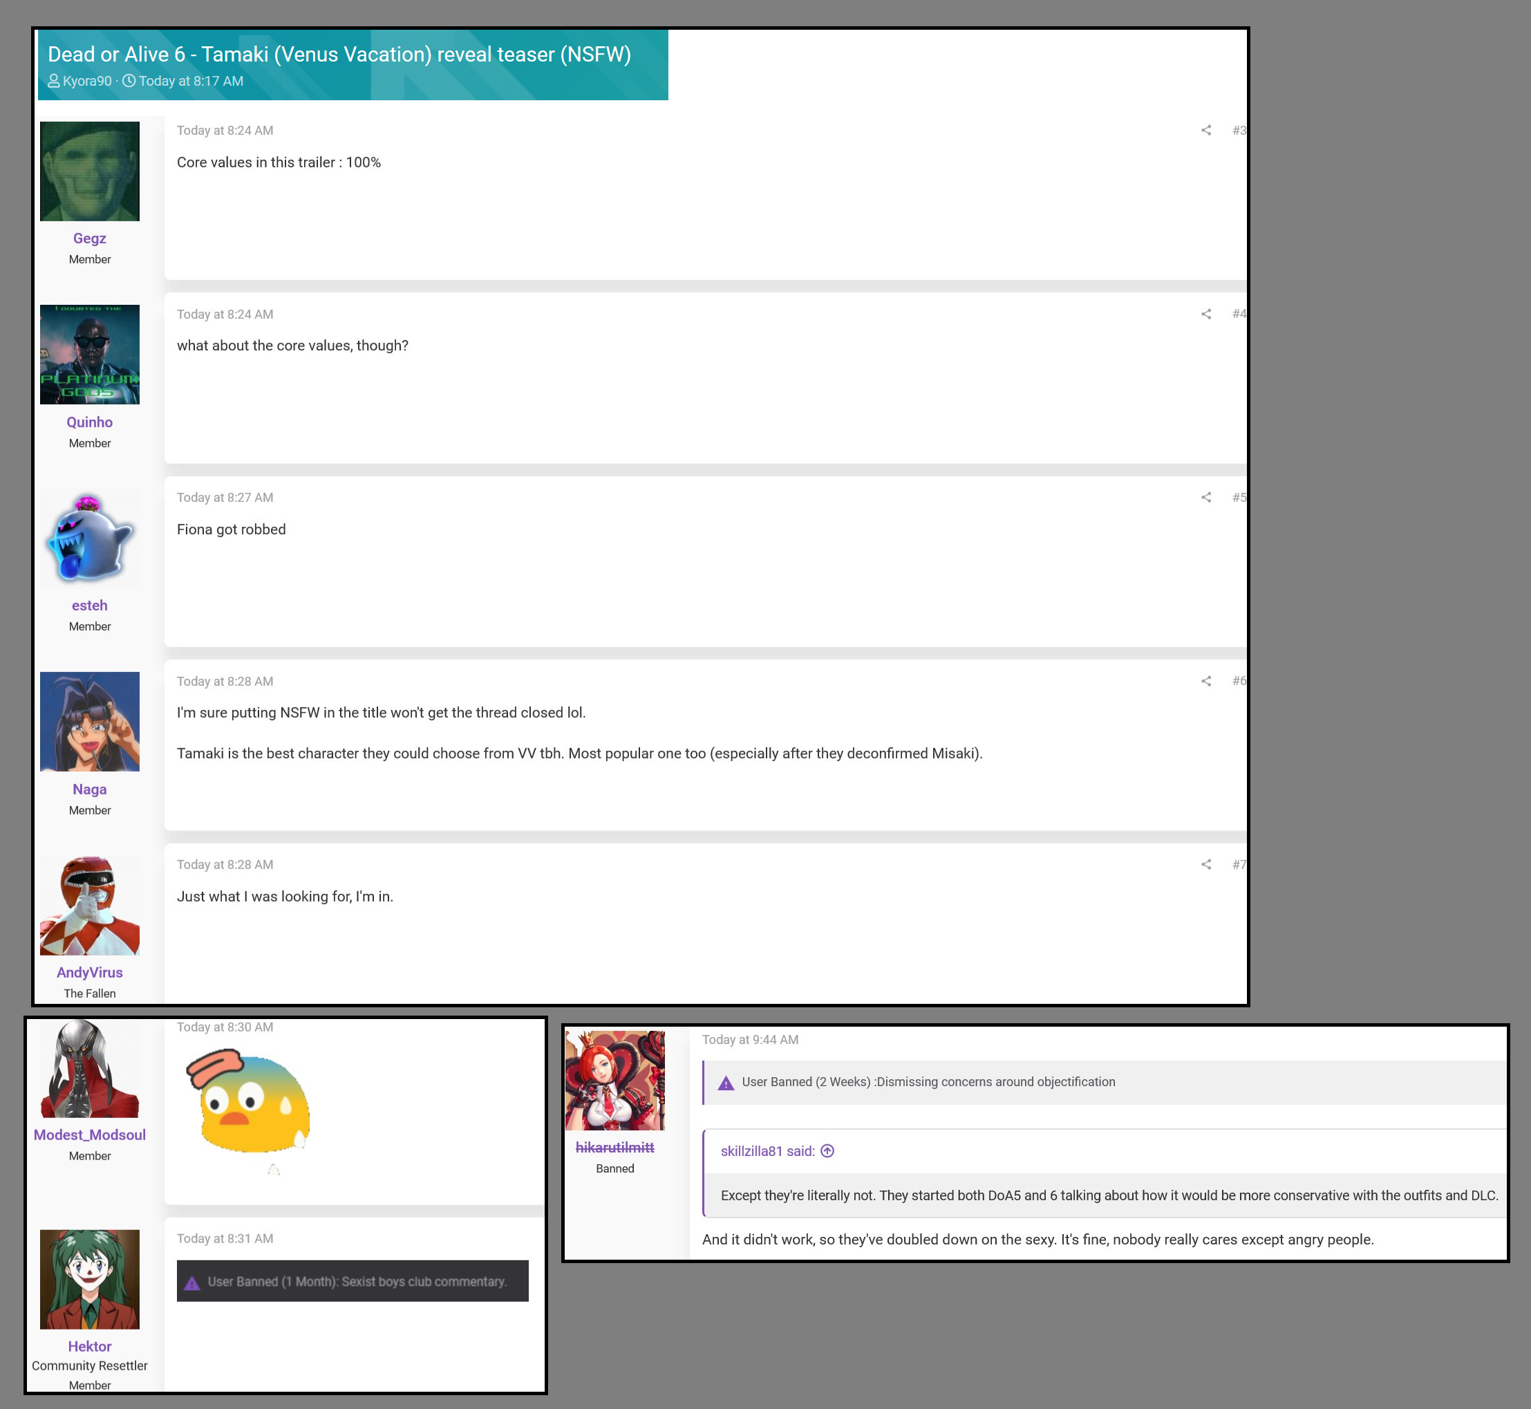1531x1409 pixels.
Task: Open hikarutilmitt's avatar
Action: coord(615,1080)
